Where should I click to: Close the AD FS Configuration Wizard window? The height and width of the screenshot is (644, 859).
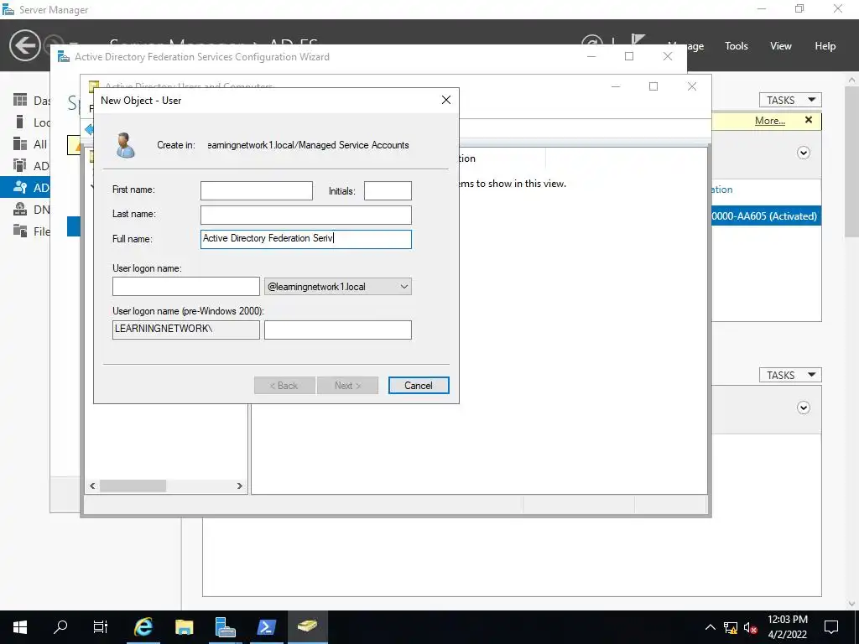(x=667, y=56)
